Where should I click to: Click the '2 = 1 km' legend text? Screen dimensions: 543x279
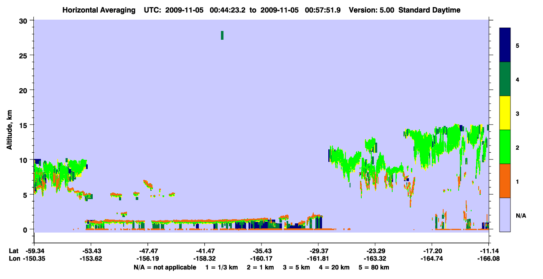tap(260, 267)
